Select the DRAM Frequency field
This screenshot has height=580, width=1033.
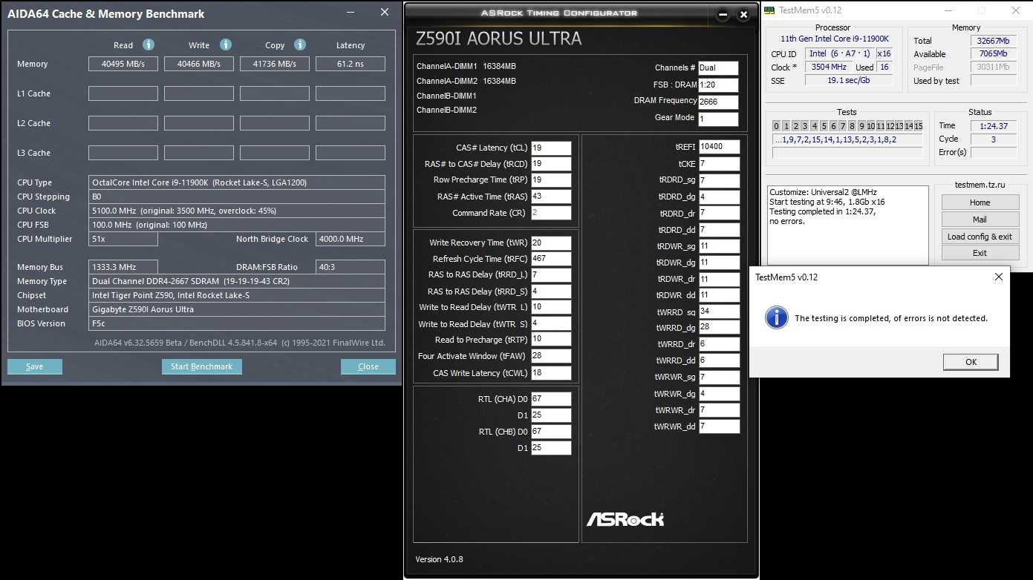[718, 102]
